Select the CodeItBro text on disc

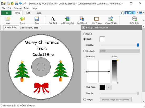pyautogui.click(x=43, y=54)
